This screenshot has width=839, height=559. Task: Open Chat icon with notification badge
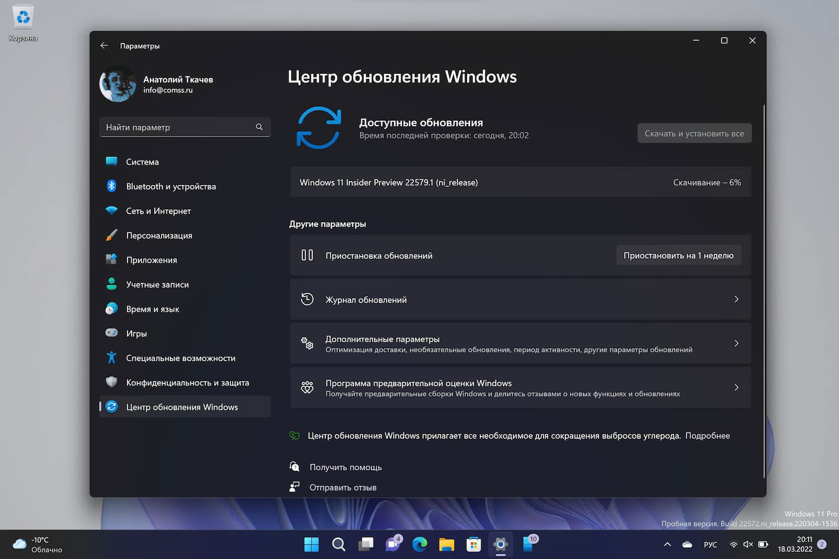tap(392, 544)
